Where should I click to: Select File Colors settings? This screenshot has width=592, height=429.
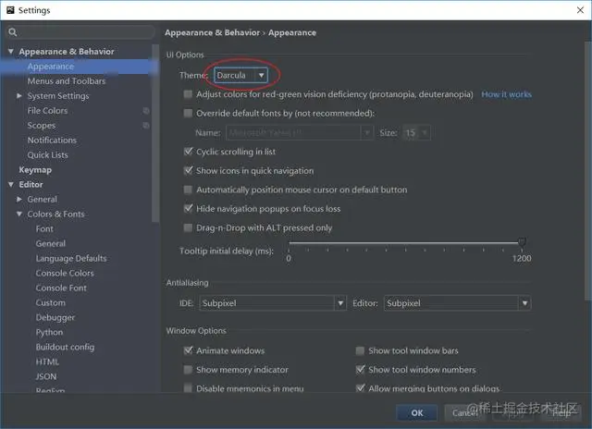coord(47,111)
